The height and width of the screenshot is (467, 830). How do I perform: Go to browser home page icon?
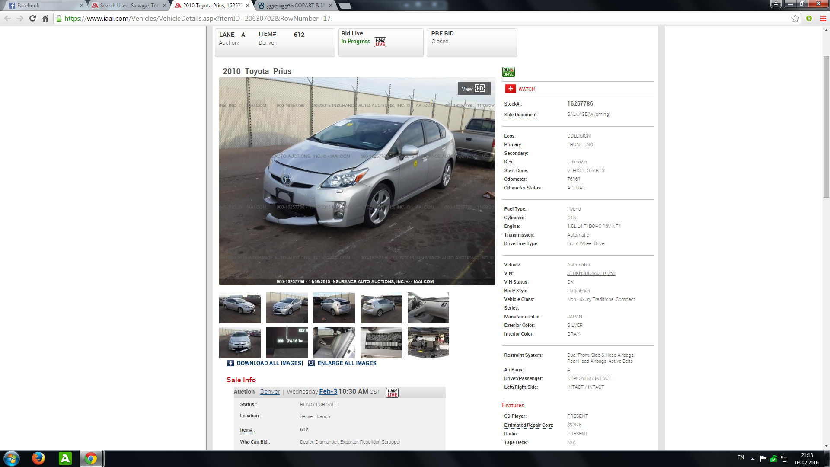pyautogui.click(x=45, y=18)
